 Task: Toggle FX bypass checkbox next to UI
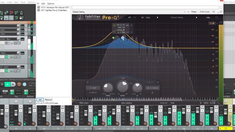click(x=221, y=12)
